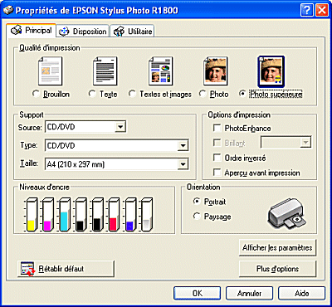
Task: Open the title bar help question mark
Action: [x=307, y=11]
